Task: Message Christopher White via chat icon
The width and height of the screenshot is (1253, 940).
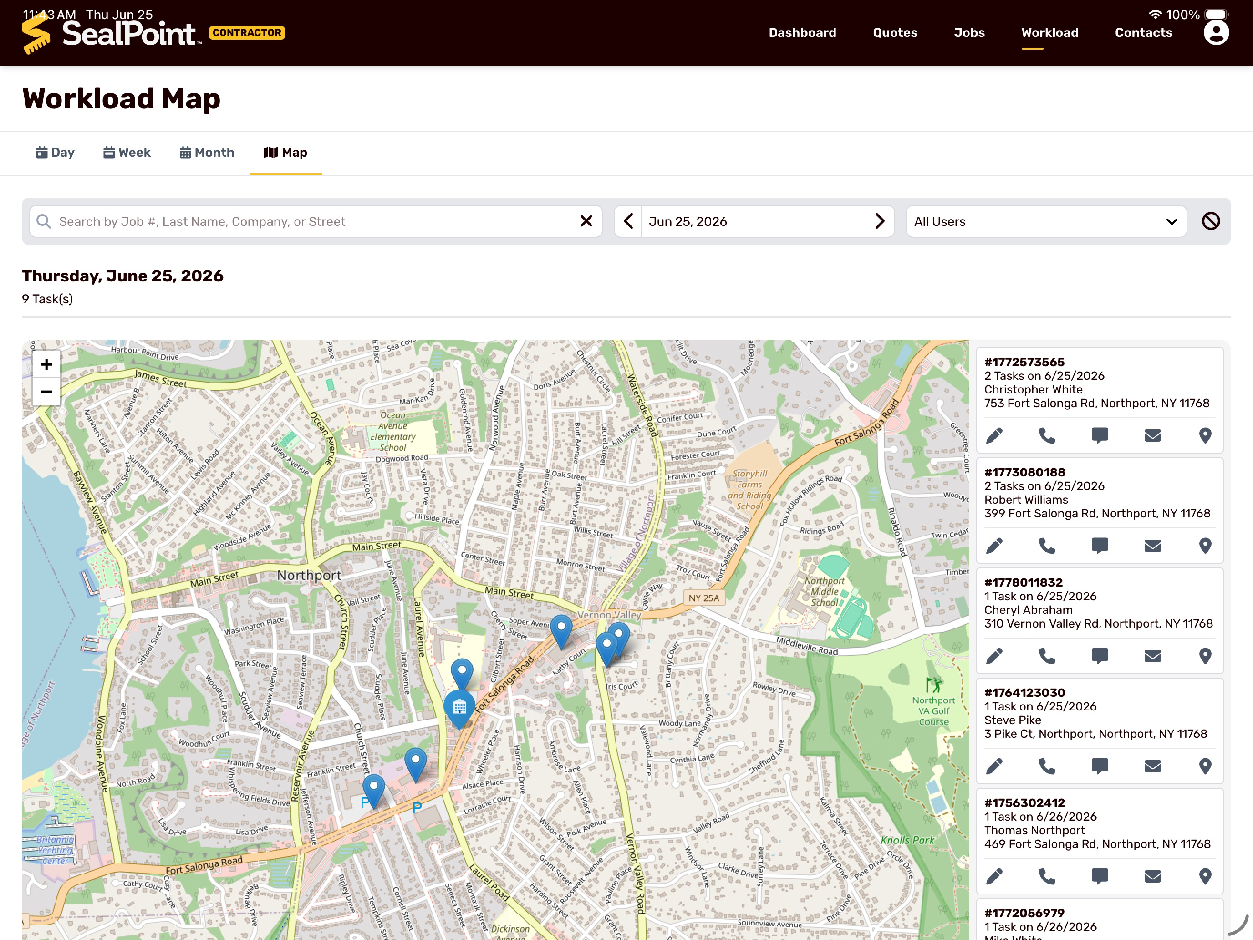Action: [x=1100, y=435]
